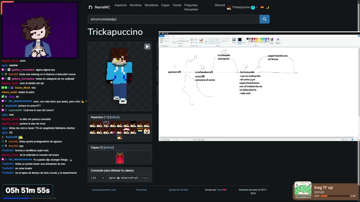The image size is (360, 202).
Task: Click chat username Xaxaa_Musk
Action: [22, 88]
